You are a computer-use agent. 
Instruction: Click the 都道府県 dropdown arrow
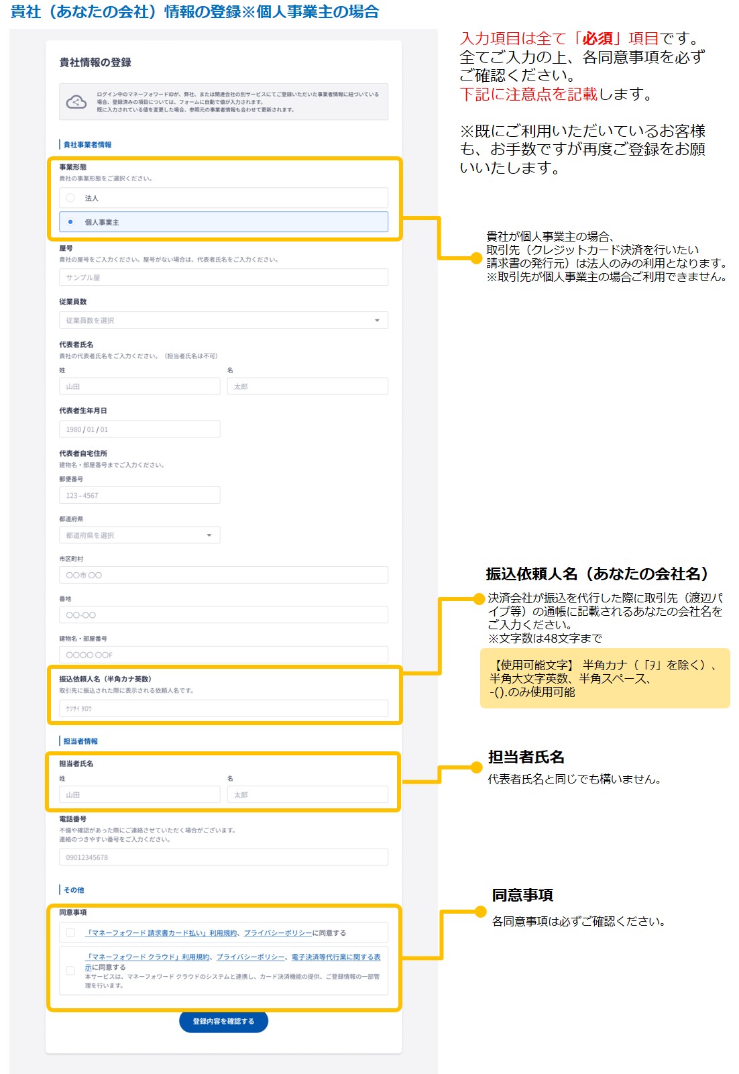(x=209, y=535)
